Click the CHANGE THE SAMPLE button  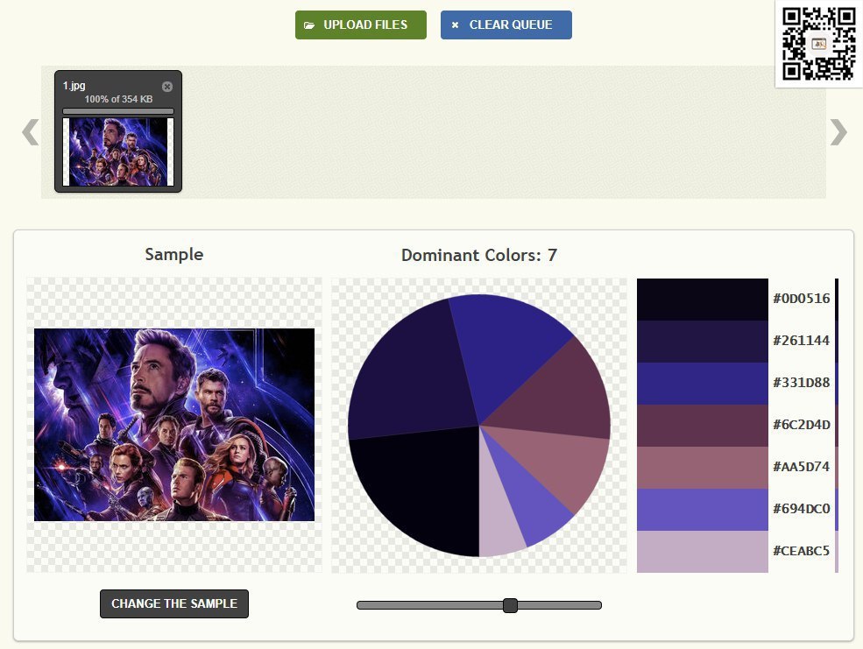tap(174, 603)
